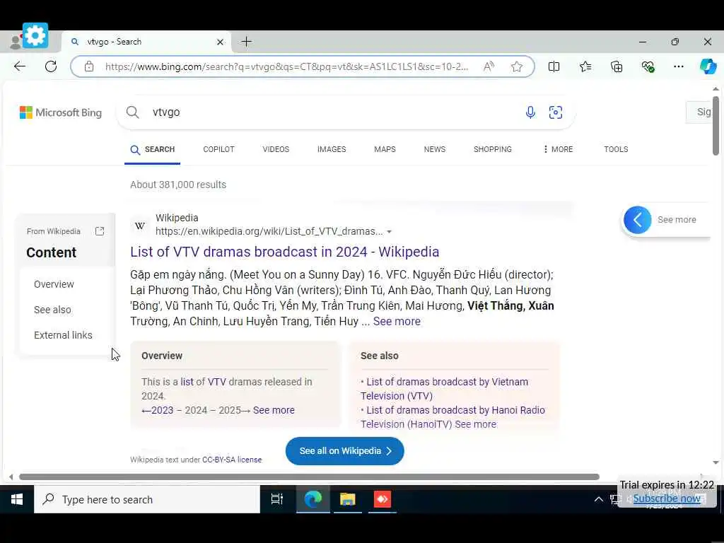Close the vtvgo - Search tab
The width and height of the screenshot is (724, 543).
[221, 42]
